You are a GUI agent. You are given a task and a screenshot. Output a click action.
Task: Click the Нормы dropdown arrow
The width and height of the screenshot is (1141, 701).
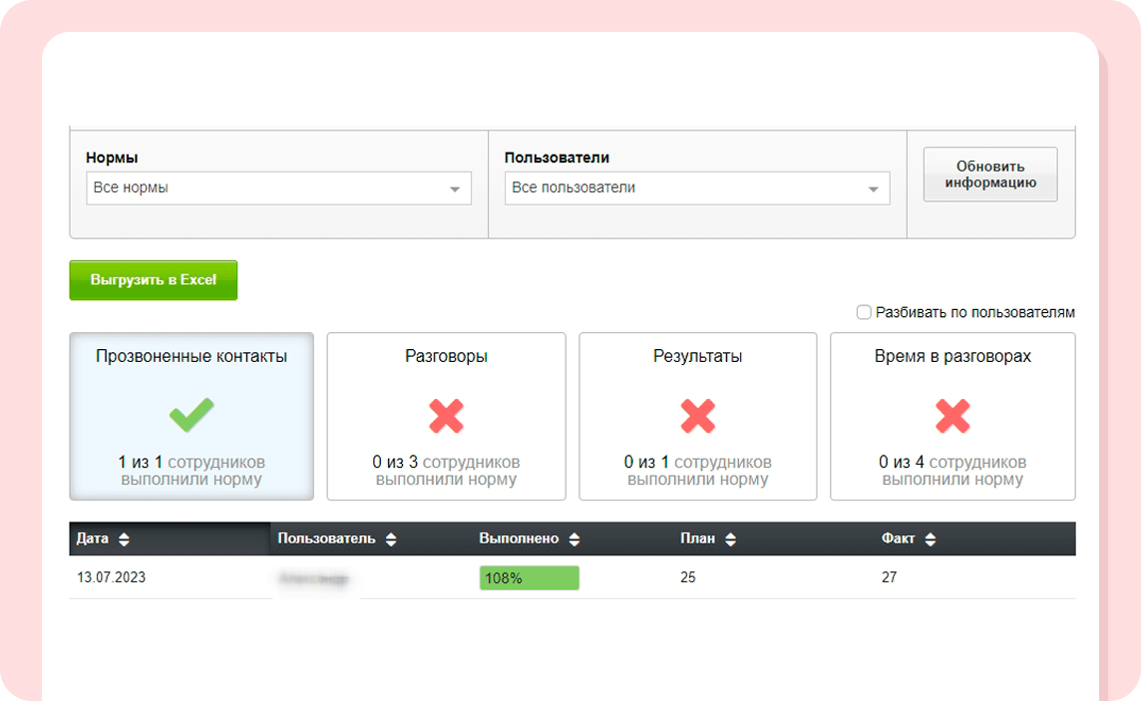[455, 189]
